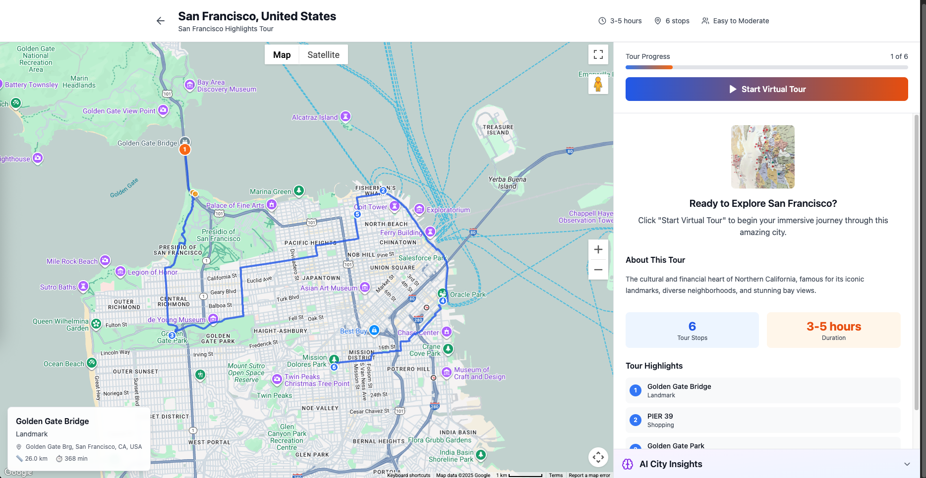Open Chase Center map pin
Screen dimensions: 926x478
(x=447, y=332)
